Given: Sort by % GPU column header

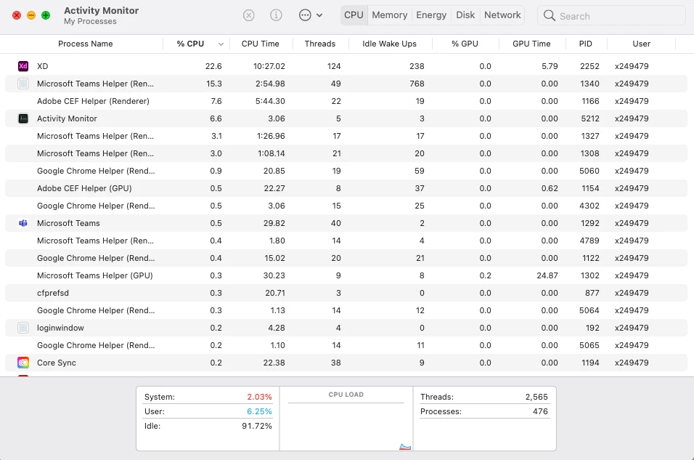Looking at the screenshot, I should click(x=465, y=44).
